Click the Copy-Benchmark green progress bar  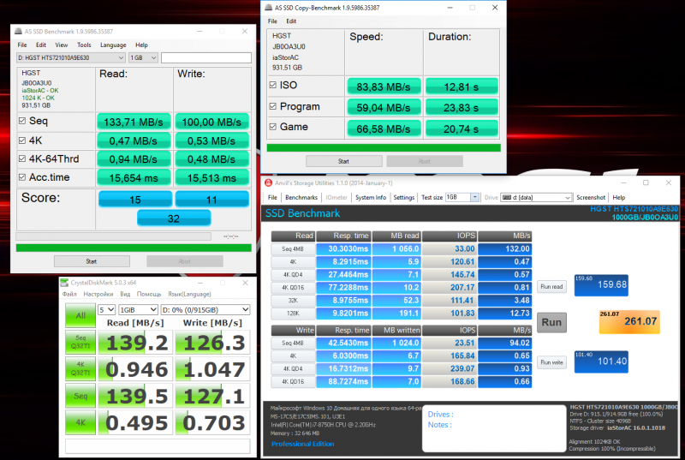click(x=384, y=147)
